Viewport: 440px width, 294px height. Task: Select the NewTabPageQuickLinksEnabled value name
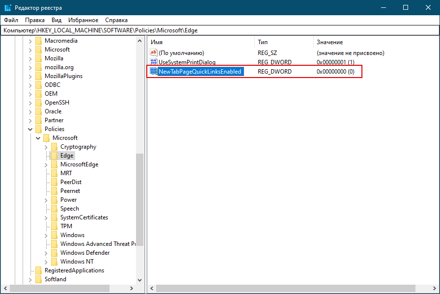click(x=200, y=72)
